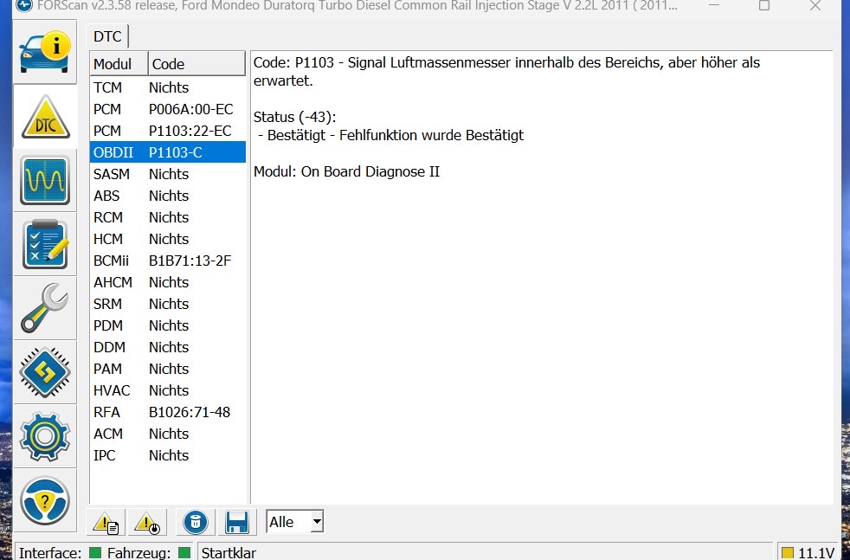
Task: Sort list by Modul column header
Action: click(x=119, y=64)
